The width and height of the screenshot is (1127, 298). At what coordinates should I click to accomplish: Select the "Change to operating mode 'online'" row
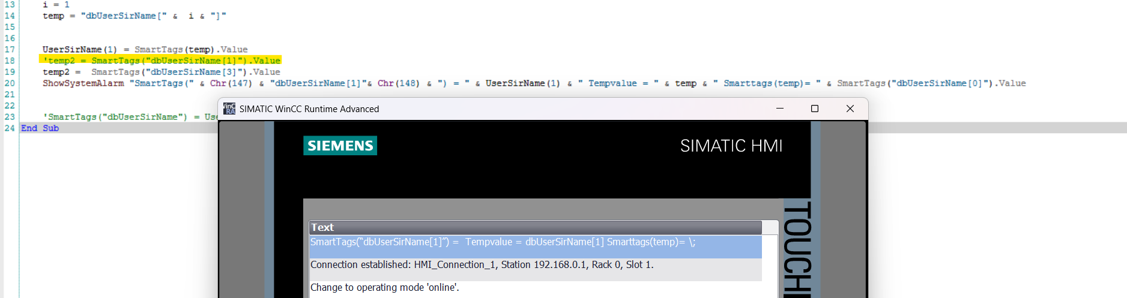pos(384,288)
